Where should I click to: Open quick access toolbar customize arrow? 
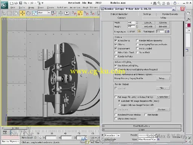[43, 3]
